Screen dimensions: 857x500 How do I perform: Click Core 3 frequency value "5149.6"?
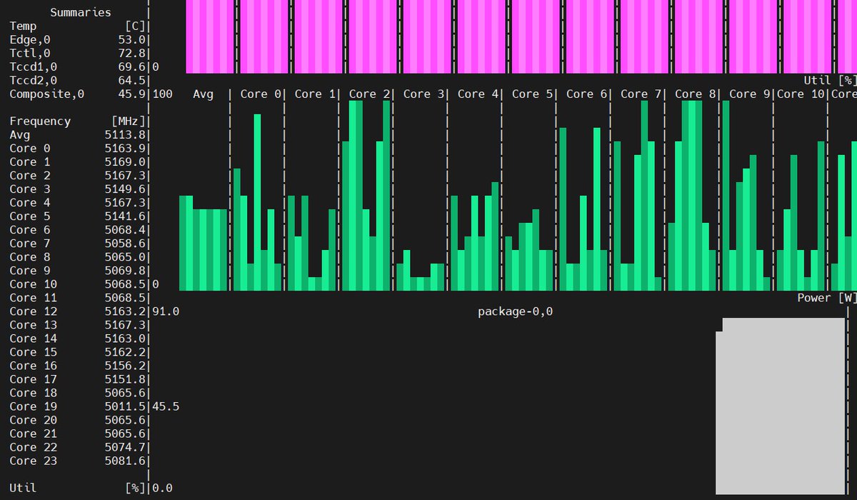pos(125,189)
